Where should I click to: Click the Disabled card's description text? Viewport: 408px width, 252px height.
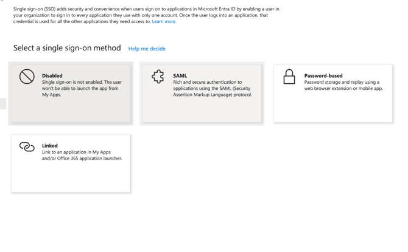click(81, 89)
